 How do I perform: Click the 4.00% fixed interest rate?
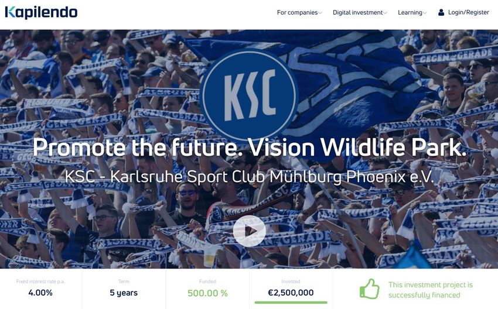[40, 293]
